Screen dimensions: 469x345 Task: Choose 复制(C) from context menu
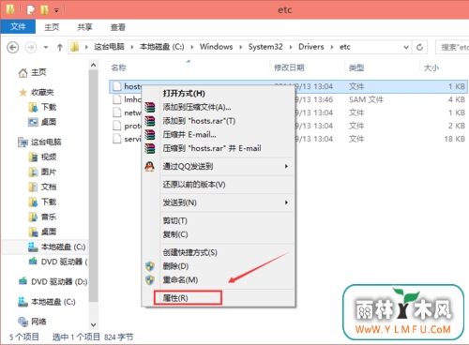pos(175,234)
